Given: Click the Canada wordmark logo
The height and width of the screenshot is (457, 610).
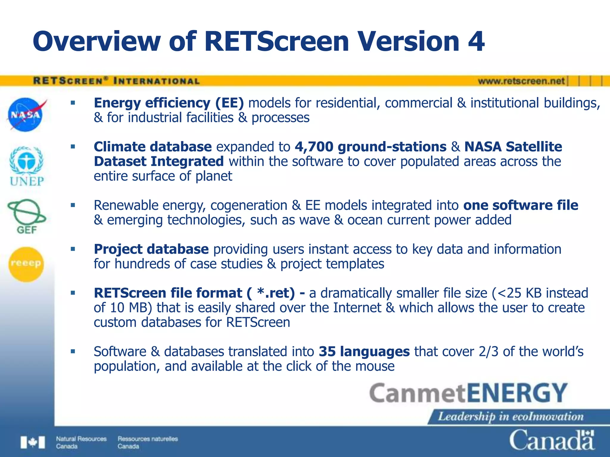Looking at the screenshot, I should coord(552,440).
